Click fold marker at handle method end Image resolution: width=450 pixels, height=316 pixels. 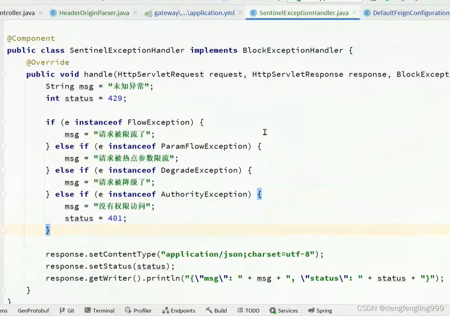click(x=4, y=290)
